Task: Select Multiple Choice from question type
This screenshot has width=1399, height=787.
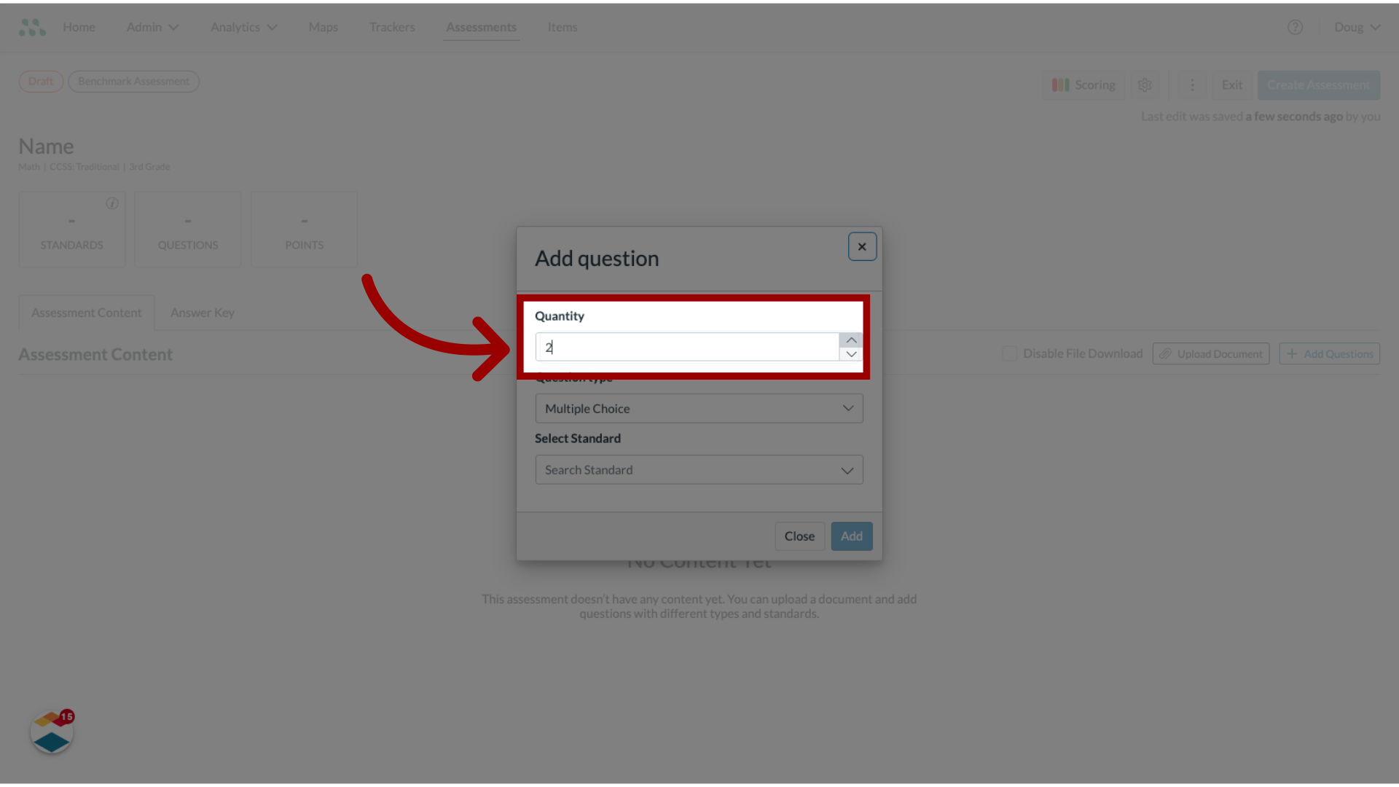Action: coord(699,408)
